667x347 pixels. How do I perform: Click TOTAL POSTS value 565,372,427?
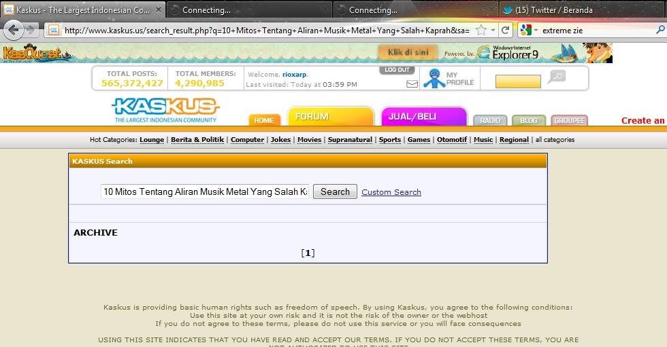(x=132, y=83)
